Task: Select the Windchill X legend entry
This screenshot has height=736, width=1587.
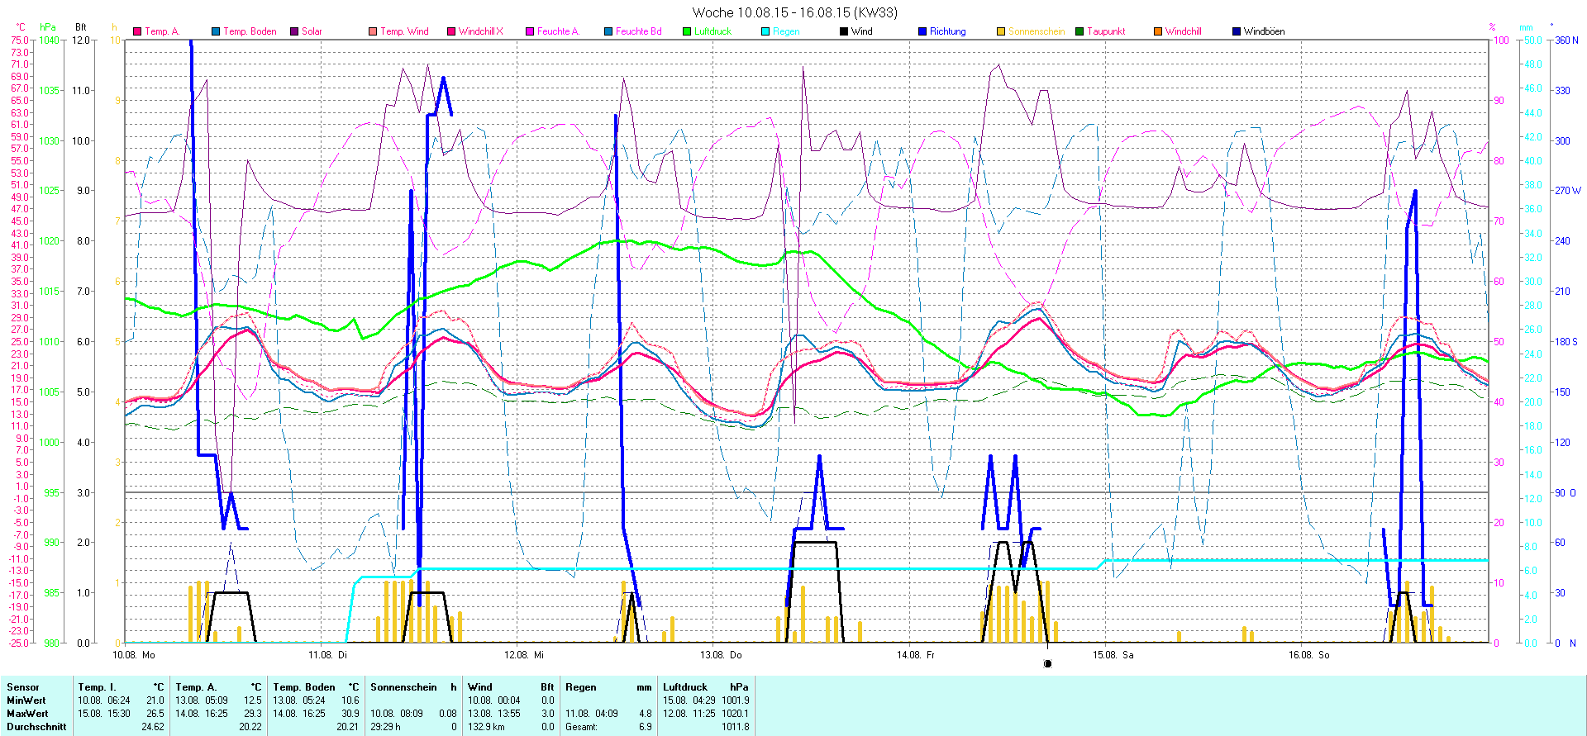Action: pyautogui.click(x=480, y=31)
